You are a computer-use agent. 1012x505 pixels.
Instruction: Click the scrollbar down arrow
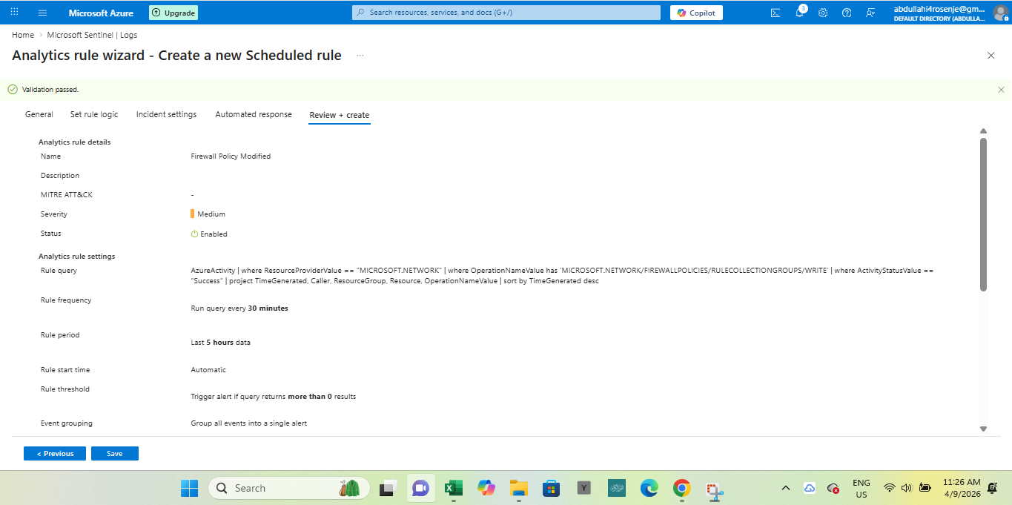point(984,429)
